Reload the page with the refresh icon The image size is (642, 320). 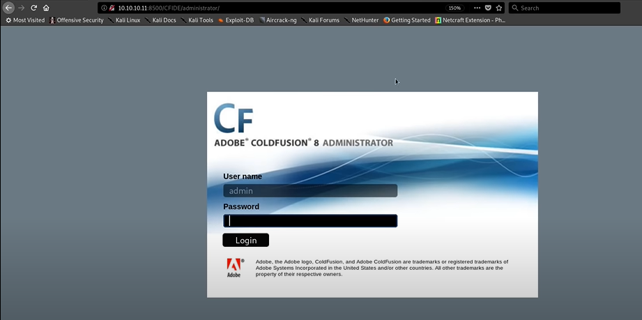(34, 8)
